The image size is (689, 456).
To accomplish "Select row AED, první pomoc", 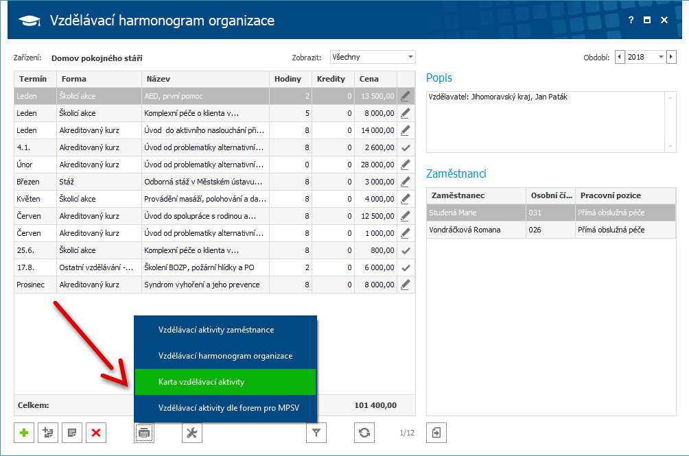I will point(214,96).
